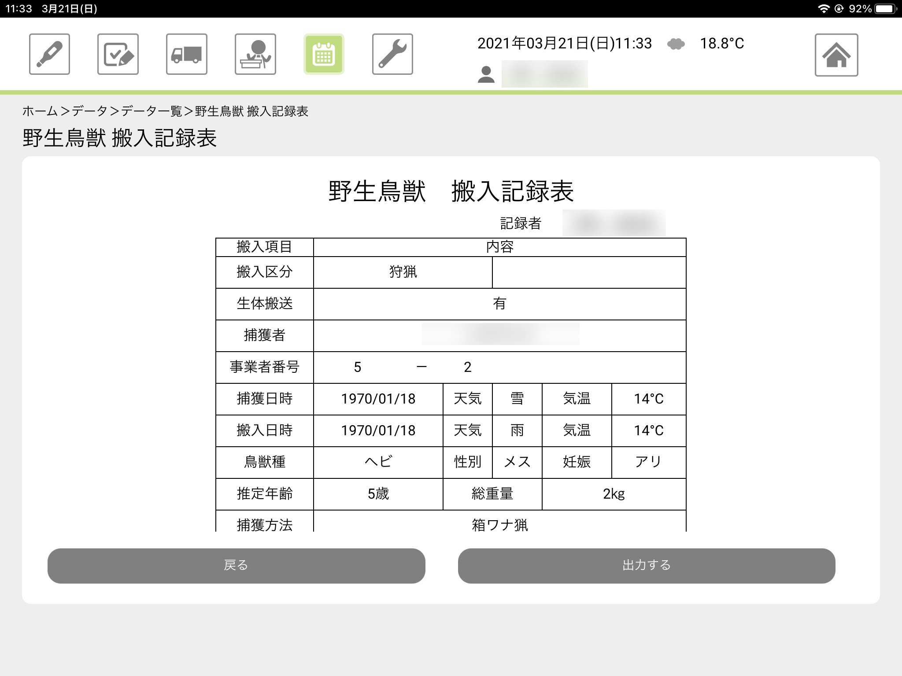Click the データ breadcrumb link

click(89, 111)
